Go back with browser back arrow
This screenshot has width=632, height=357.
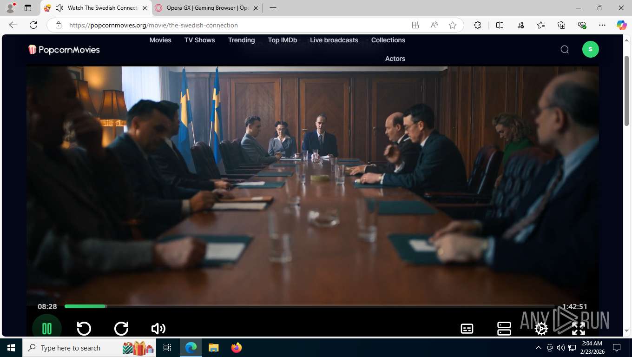pos(13,25)
